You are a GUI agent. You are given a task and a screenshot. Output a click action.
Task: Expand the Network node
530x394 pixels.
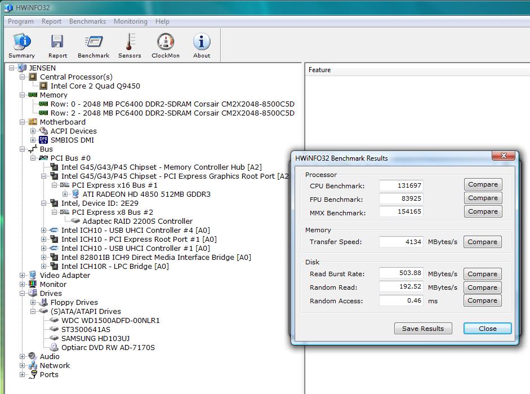pos(23,365)
